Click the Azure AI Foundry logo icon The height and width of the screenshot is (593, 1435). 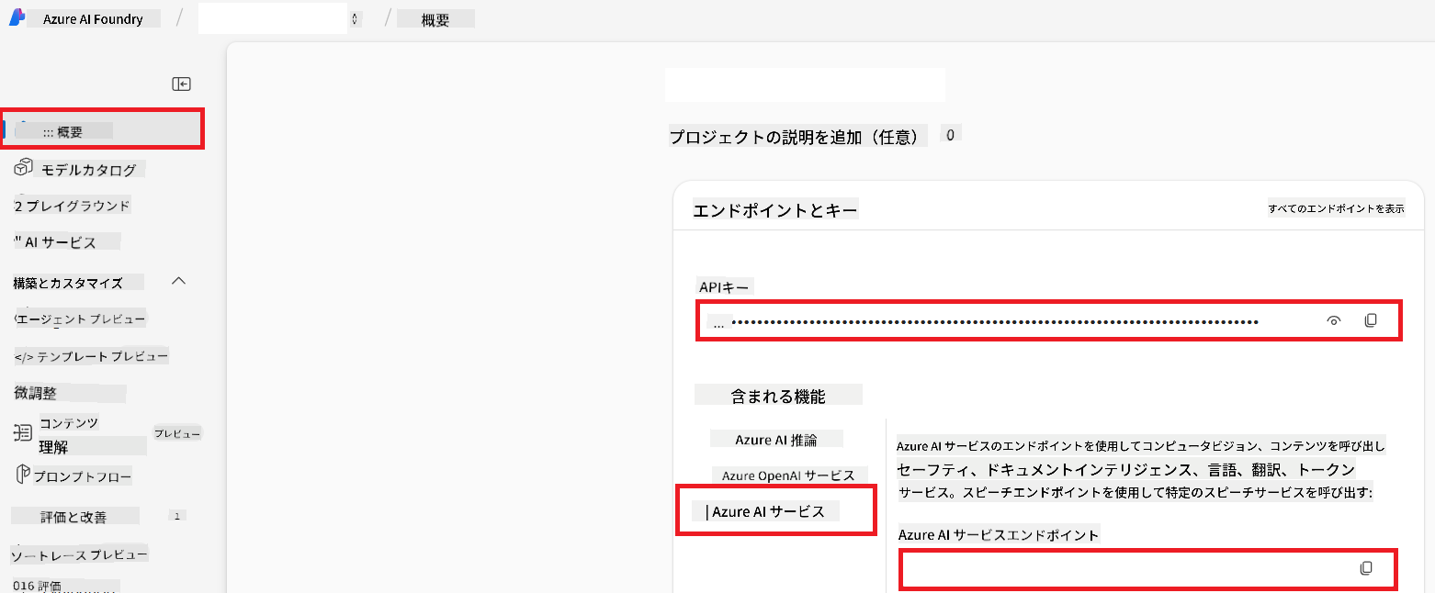pos(17,17)
